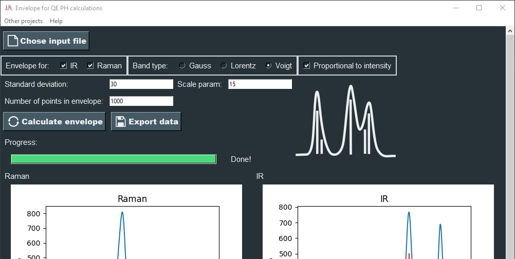Click the green progress bar

click(113, 159)
